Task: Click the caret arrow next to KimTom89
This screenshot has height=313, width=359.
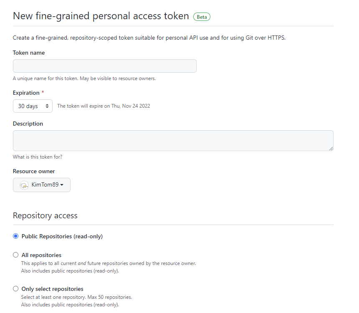Action: pyautogui.click(x=62, y=185)
